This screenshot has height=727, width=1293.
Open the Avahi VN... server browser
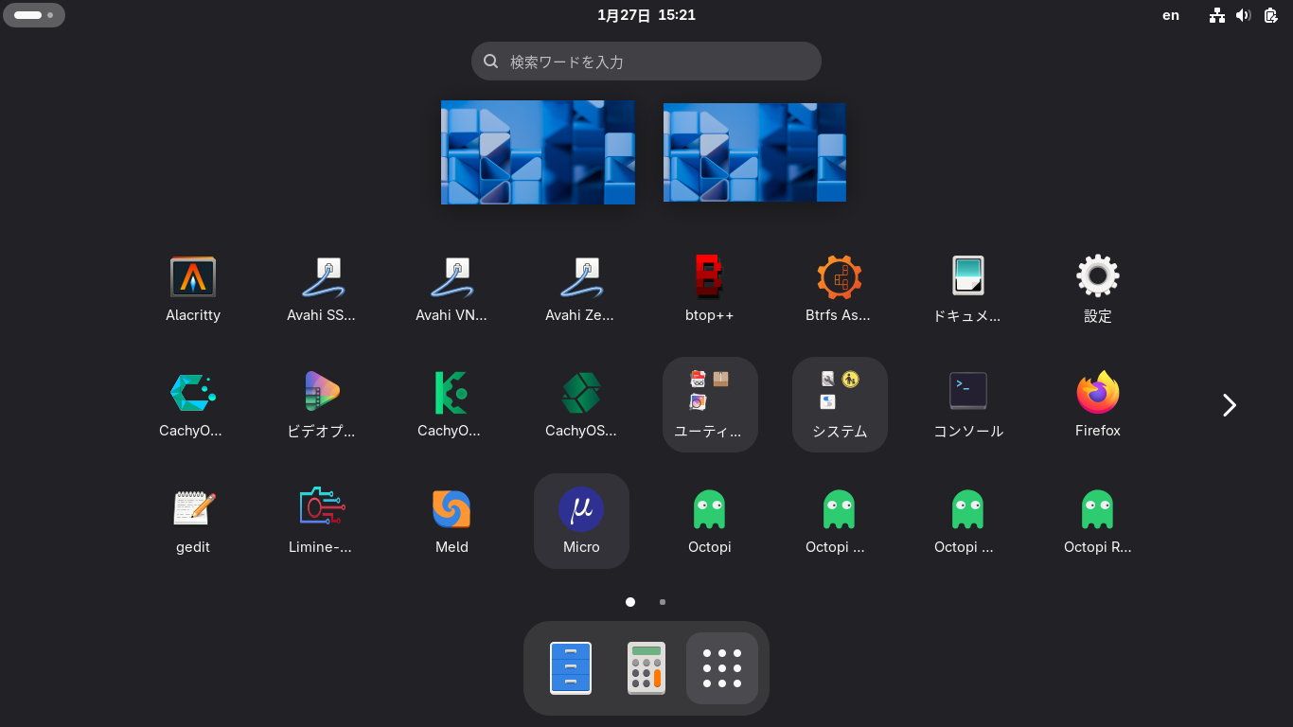452,289
